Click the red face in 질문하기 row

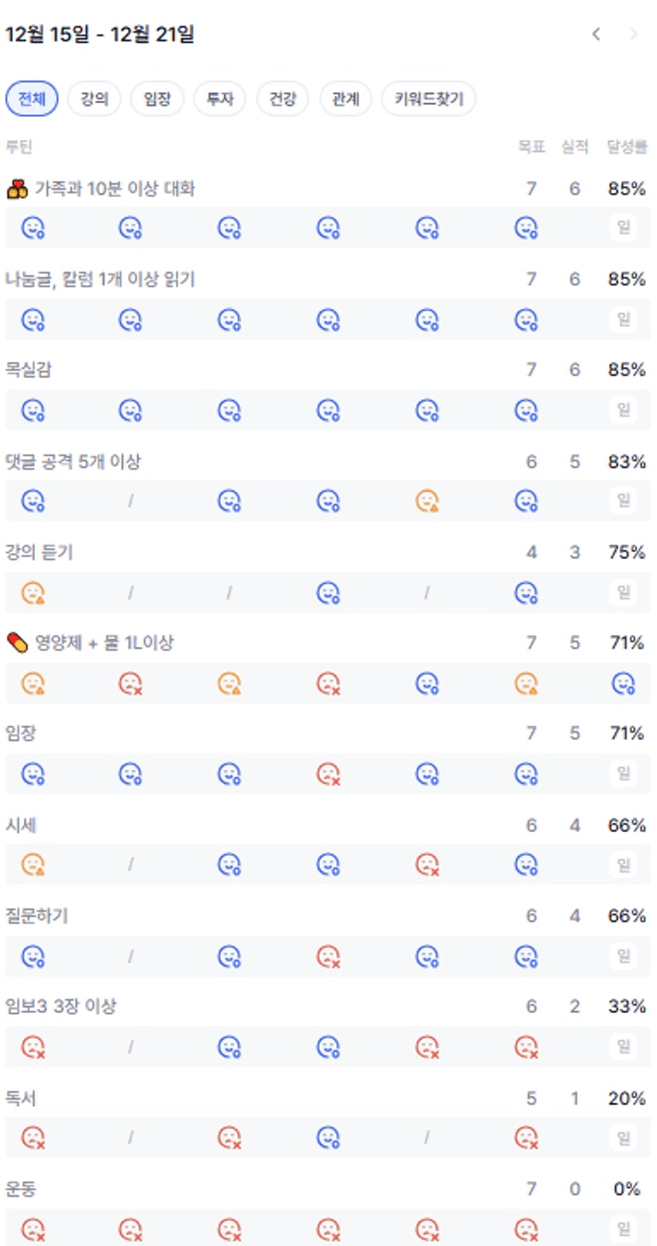coord(328,955)
